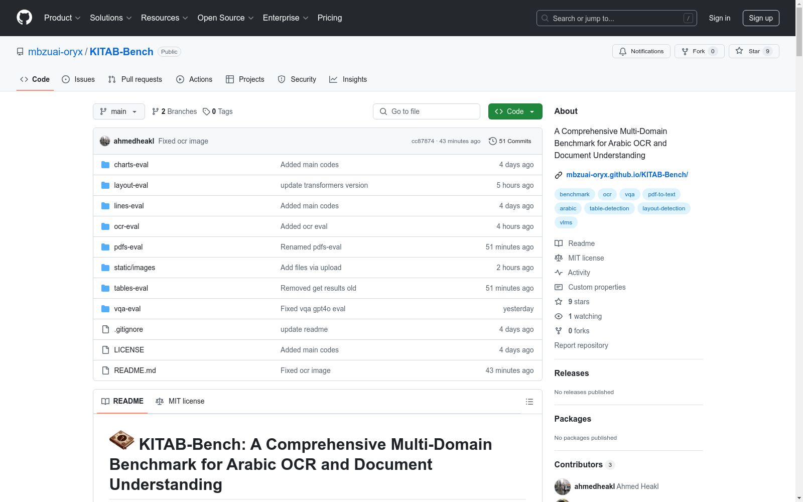Screen dimensions: 803x502
Task: Click the benchmark topic tag
Action: click(x=575, y=194)
